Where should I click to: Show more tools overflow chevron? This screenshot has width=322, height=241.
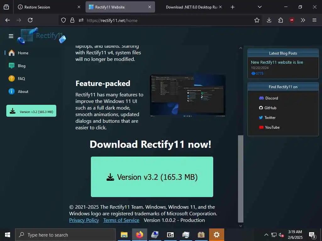point(303,20)
